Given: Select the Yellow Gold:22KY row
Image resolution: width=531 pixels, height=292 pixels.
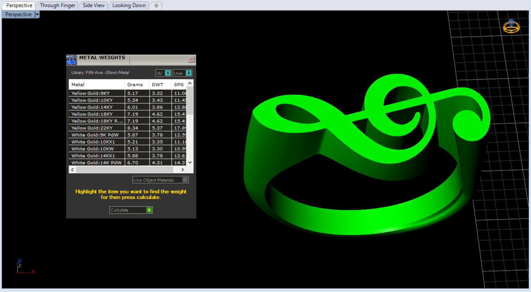Looking at the screenshot, I should [128, 128].
